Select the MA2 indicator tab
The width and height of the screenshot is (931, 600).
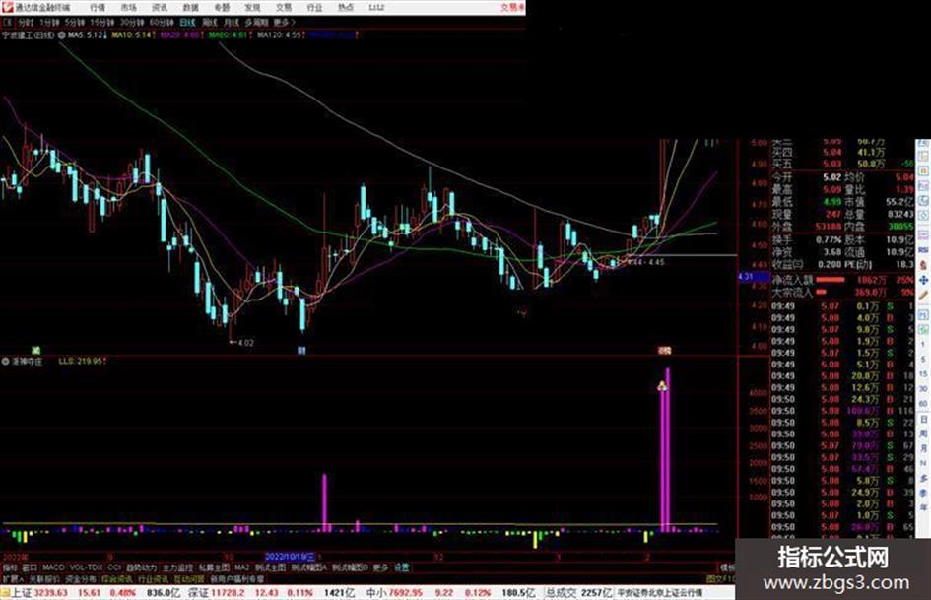point(241,567)
